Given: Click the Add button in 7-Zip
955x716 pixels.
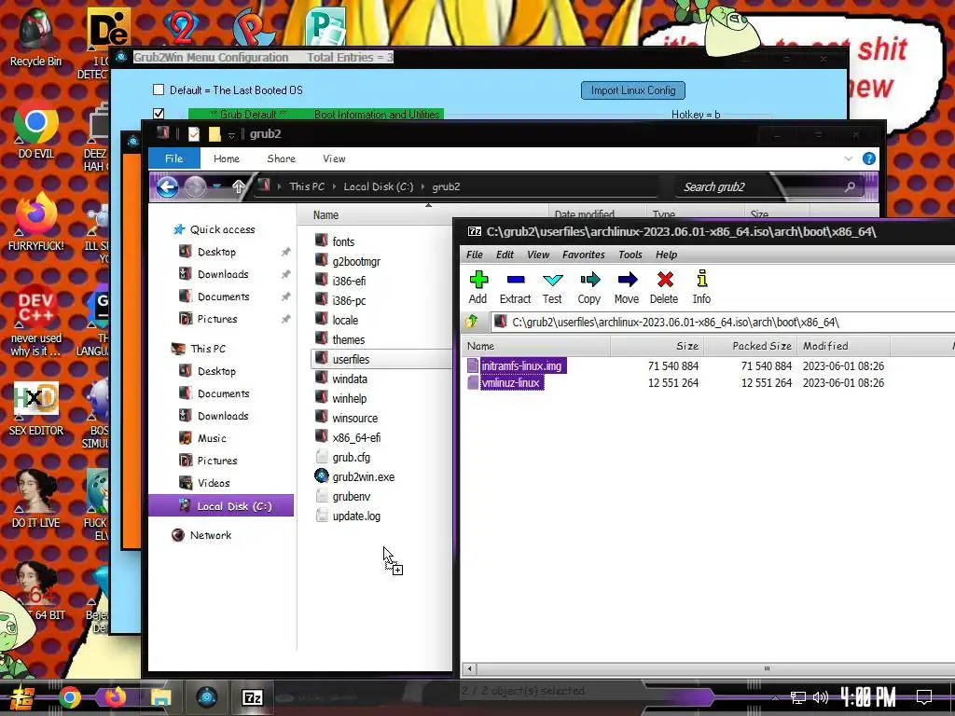Looking at the screenshot, I should [478, 287].
